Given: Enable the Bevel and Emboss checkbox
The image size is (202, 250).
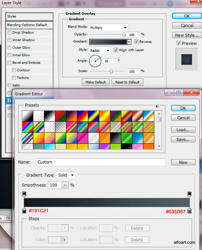Looking at the screenshot, I should 9,62.
